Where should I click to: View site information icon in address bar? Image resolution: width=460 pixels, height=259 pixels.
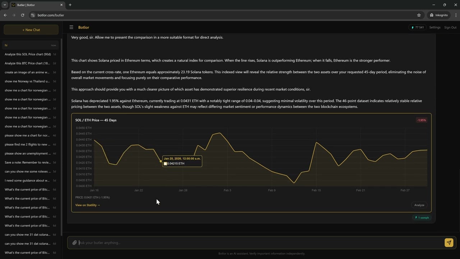pyautogui.click(x=33, y=15)
